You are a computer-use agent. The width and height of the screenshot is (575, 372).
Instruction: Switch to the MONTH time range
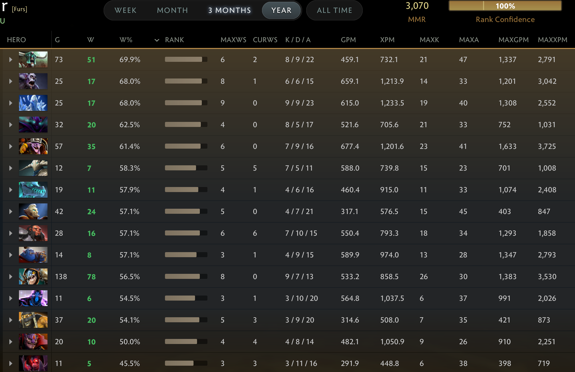[173, 10]
